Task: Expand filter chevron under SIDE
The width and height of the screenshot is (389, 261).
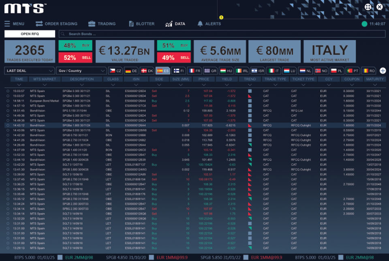Action: [x=159, y=85]
